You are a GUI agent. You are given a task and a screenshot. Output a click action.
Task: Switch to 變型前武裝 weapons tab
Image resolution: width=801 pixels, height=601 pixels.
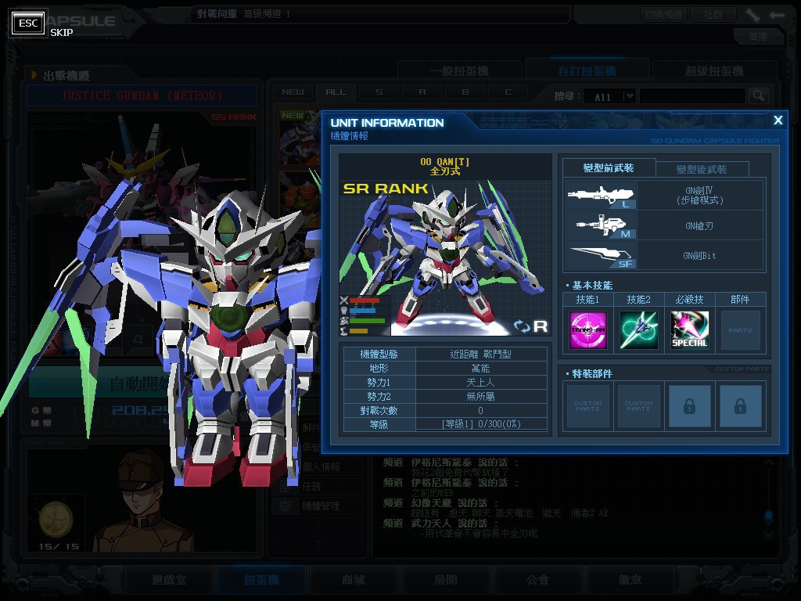pyautogui.click(x=609, y=168)
